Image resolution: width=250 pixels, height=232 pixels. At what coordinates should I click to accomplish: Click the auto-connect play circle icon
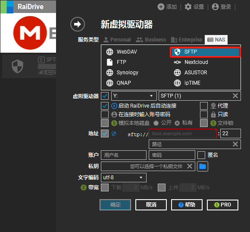pos(114,106)
